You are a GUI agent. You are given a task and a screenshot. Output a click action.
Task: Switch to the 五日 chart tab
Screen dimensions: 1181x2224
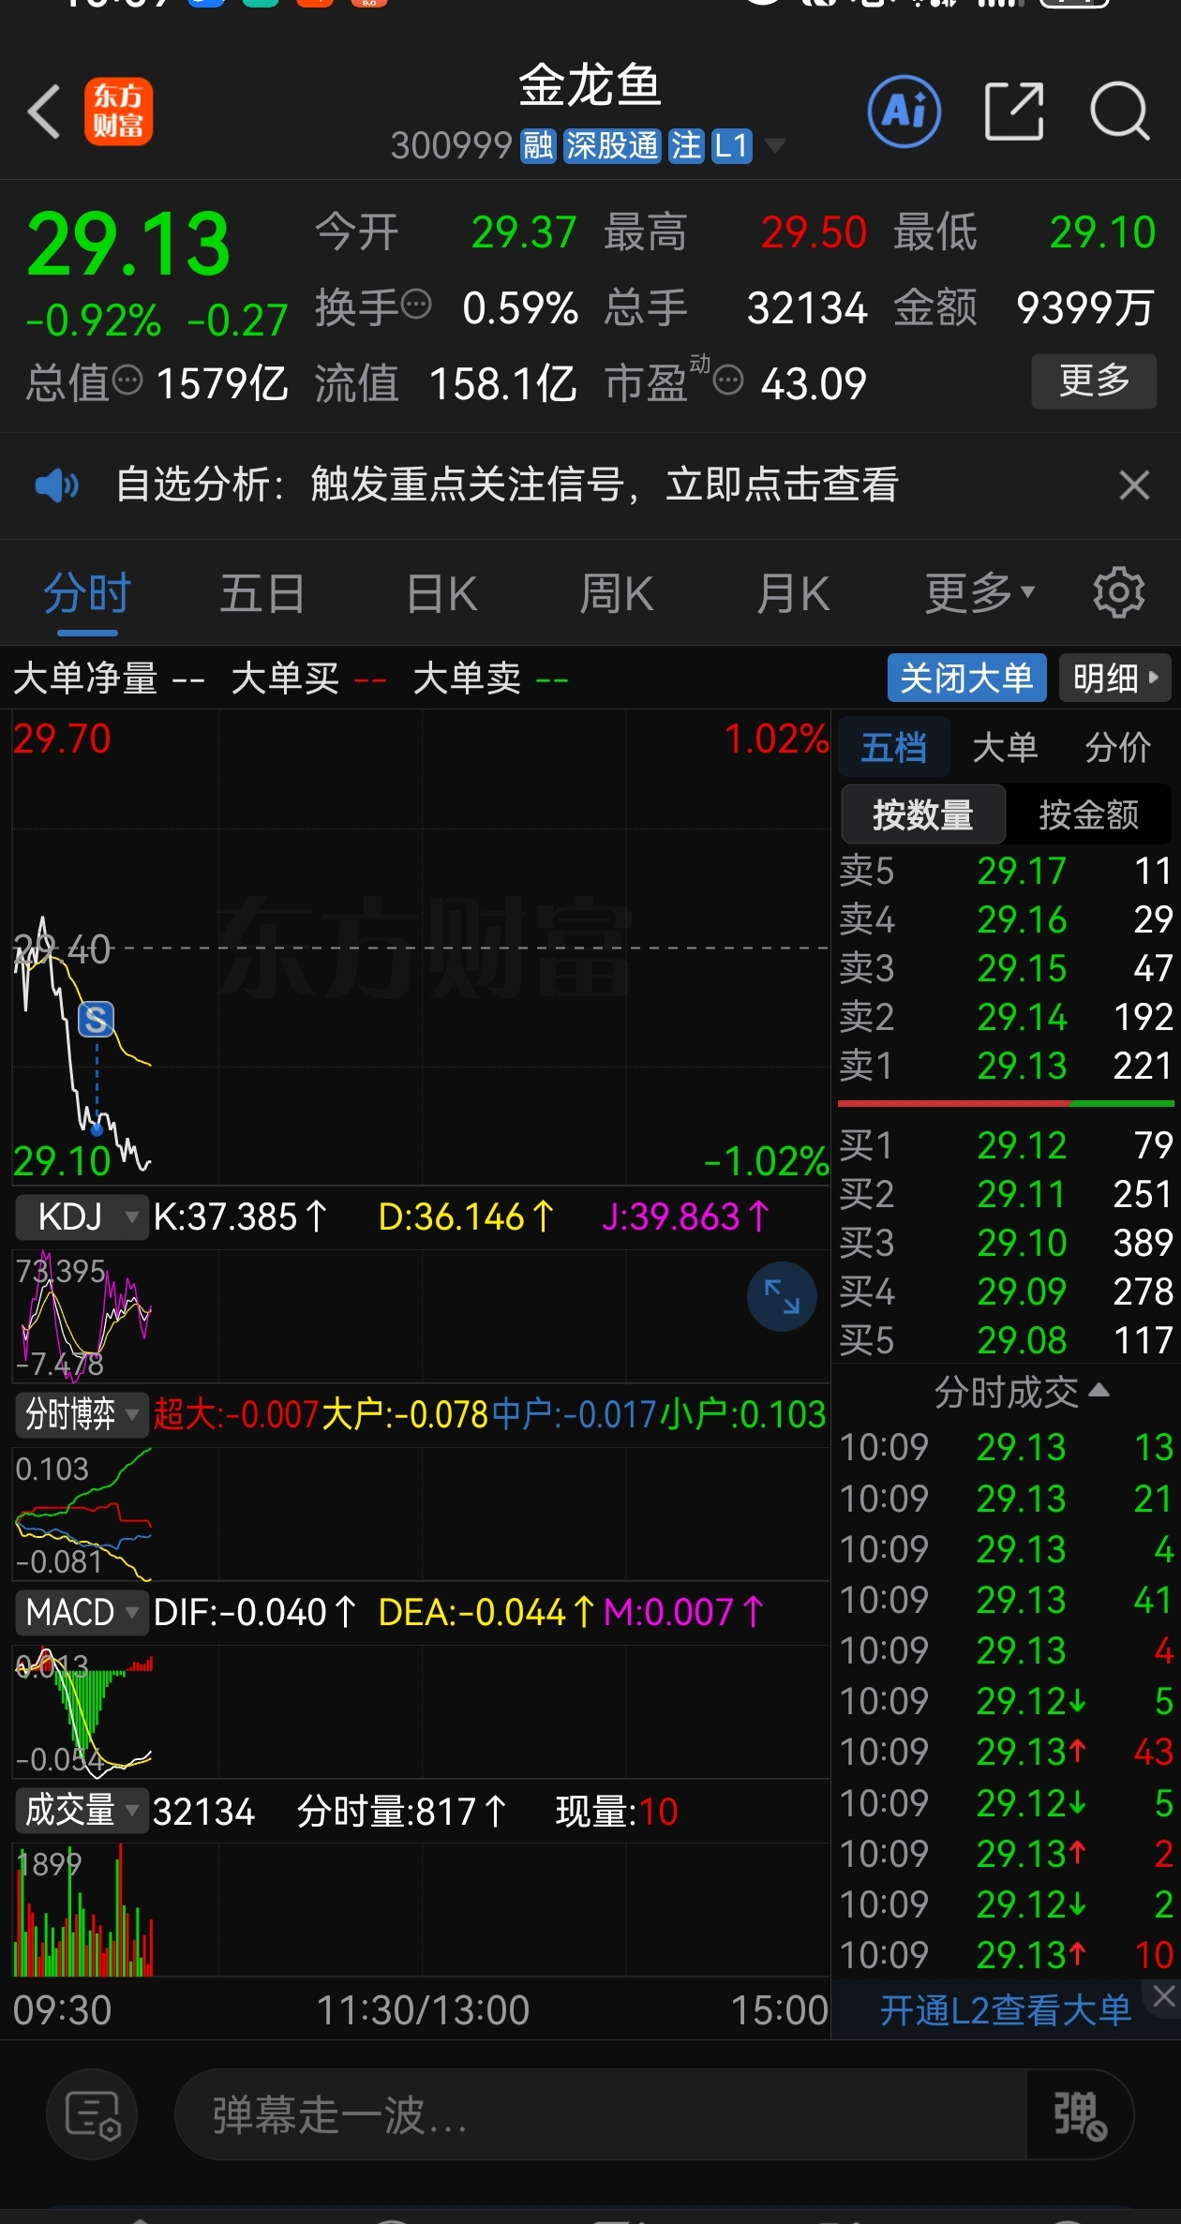pos(262,593)
